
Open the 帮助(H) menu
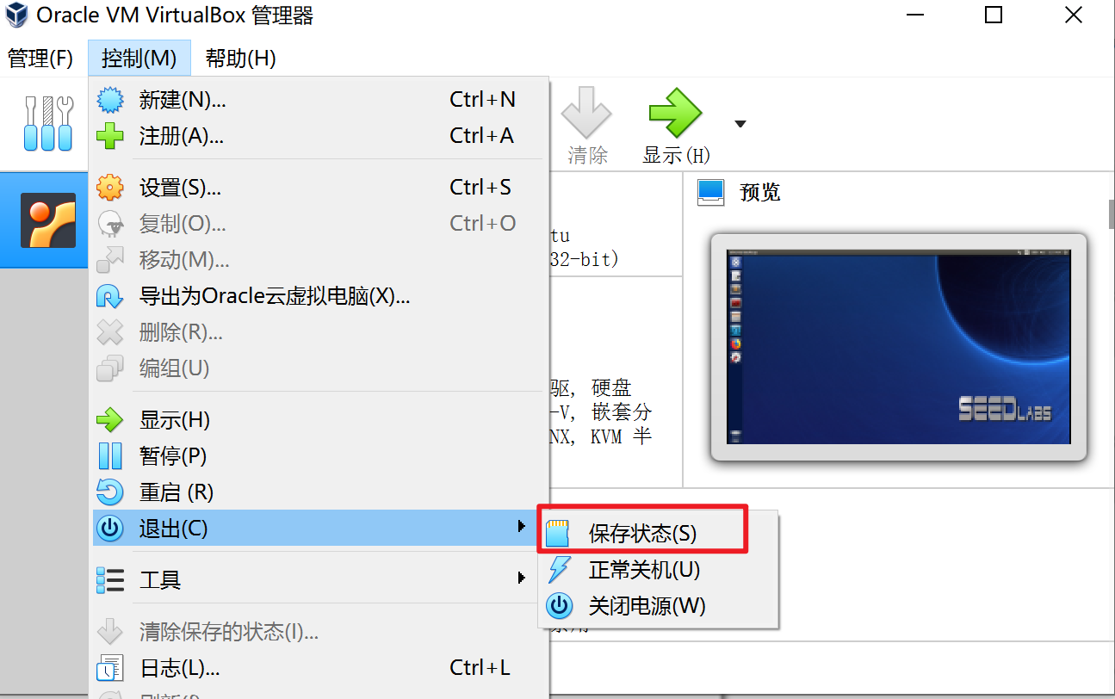point(240,59)
